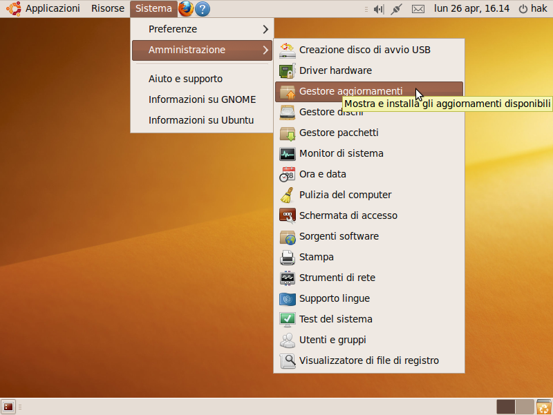
Task: Select Informazioni su GNOME
Action: 202,99
